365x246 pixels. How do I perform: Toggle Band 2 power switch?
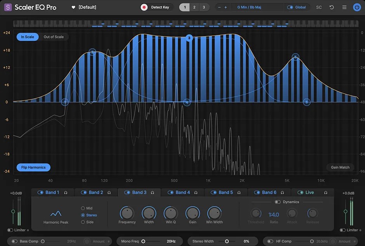click(x=83, y=192)
